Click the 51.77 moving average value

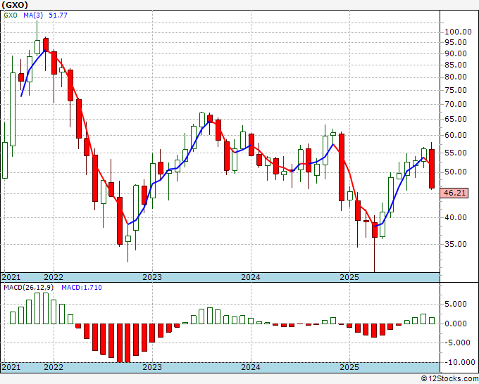click(58, 15)
